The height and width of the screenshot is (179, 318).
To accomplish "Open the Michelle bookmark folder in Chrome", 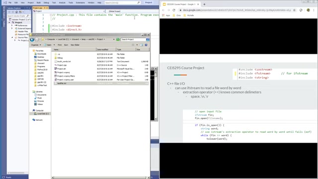I will [x=189, y=15].
